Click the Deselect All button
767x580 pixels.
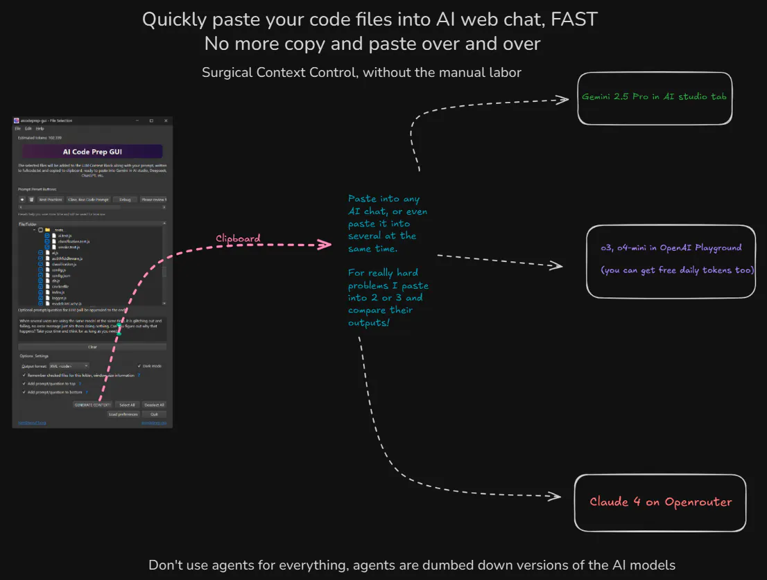tap(154, 405)
